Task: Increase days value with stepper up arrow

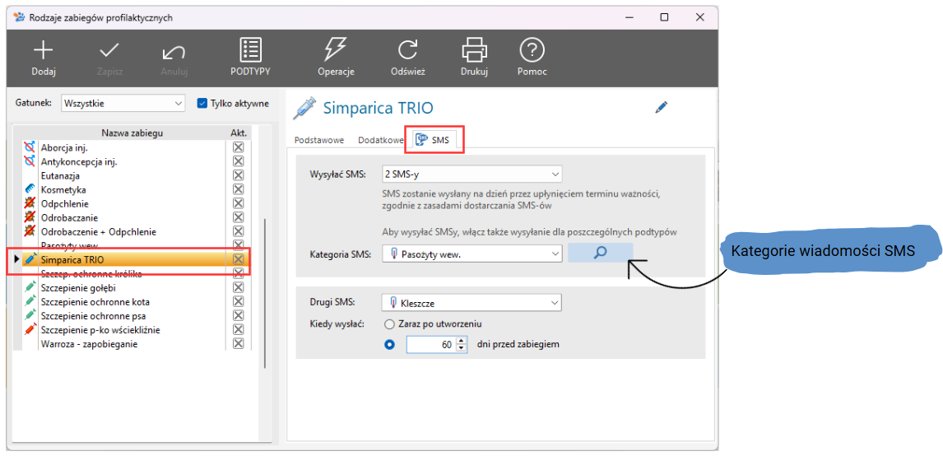Action: coord(462,341)
